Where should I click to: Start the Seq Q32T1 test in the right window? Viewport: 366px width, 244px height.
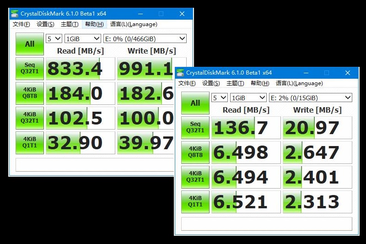pos(195,127)
